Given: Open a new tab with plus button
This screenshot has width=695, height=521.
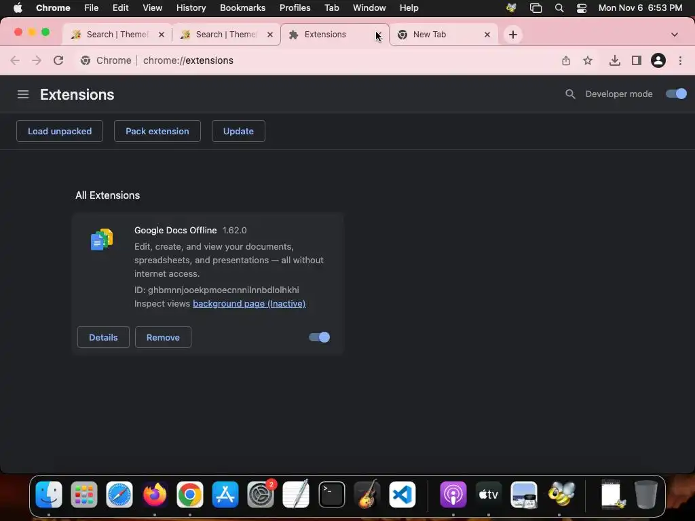Looking at the screenshot, I should coord(513,35).
